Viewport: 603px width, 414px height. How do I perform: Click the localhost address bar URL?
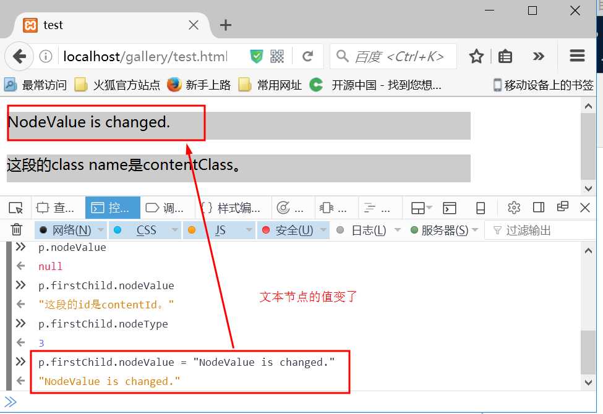(145, 56)
